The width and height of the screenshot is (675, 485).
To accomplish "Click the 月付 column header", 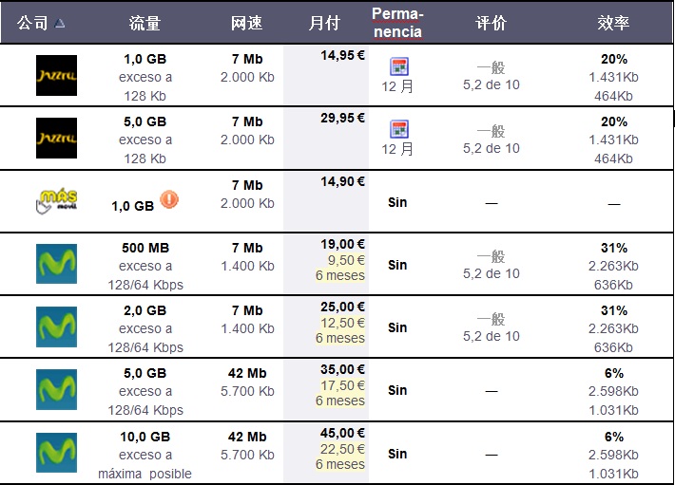I will (323, 23).
